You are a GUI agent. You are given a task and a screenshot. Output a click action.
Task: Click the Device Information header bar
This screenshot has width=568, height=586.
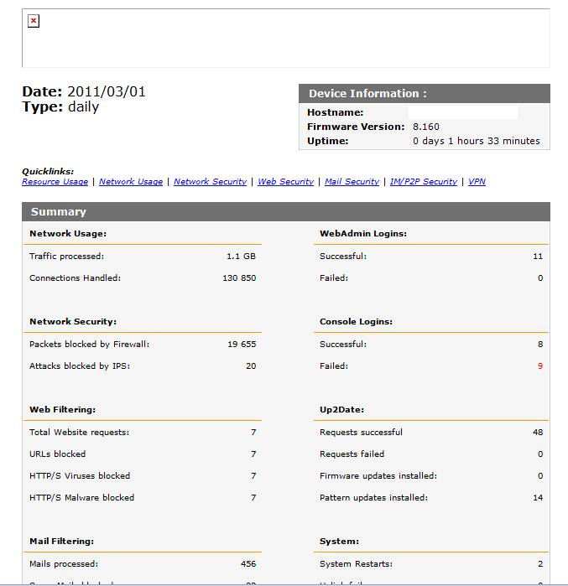[424, 93]
